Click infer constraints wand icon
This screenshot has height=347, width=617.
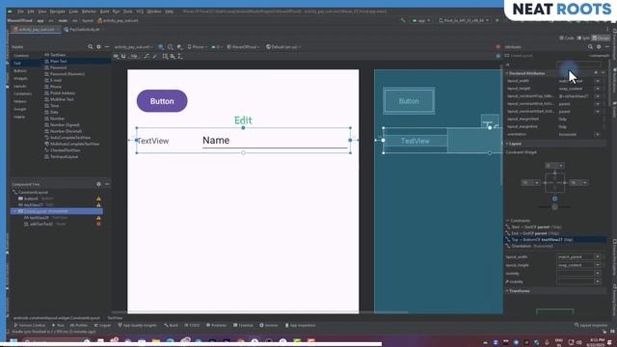[154, 56]
